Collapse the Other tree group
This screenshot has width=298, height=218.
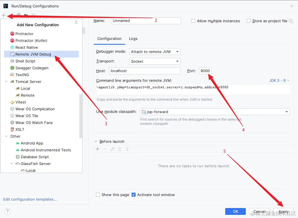pos(6,136)
